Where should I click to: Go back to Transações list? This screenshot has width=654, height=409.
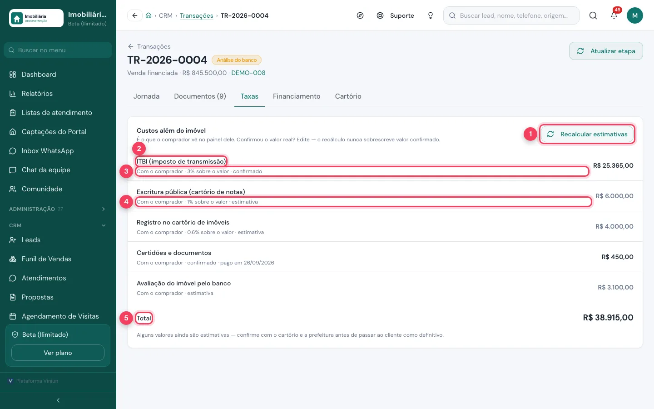click(x=149, y=46)
